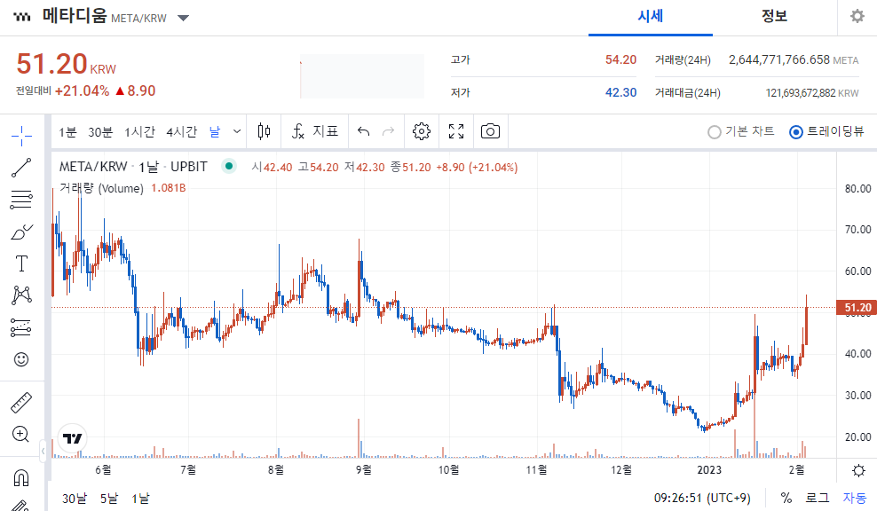877x511 pixels.
Task: Toggle logarithmic (로그) scale
Action: tap(818, 498)
